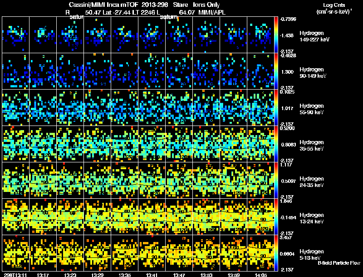
Task: Click the color bar beside Hydrogen 5-13 keV
Action: (276, 253)
